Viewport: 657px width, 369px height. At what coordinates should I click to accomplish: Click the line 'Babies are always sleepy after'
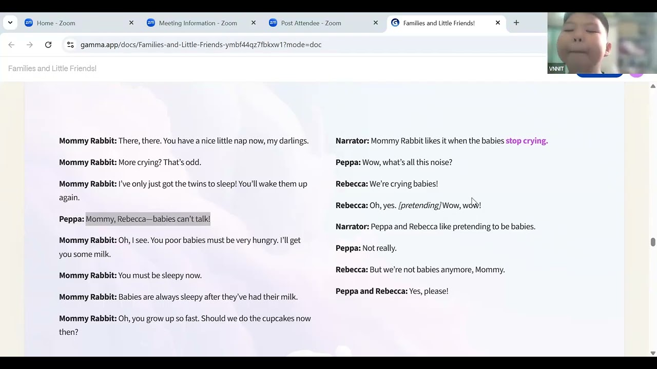tap(208, 297)
